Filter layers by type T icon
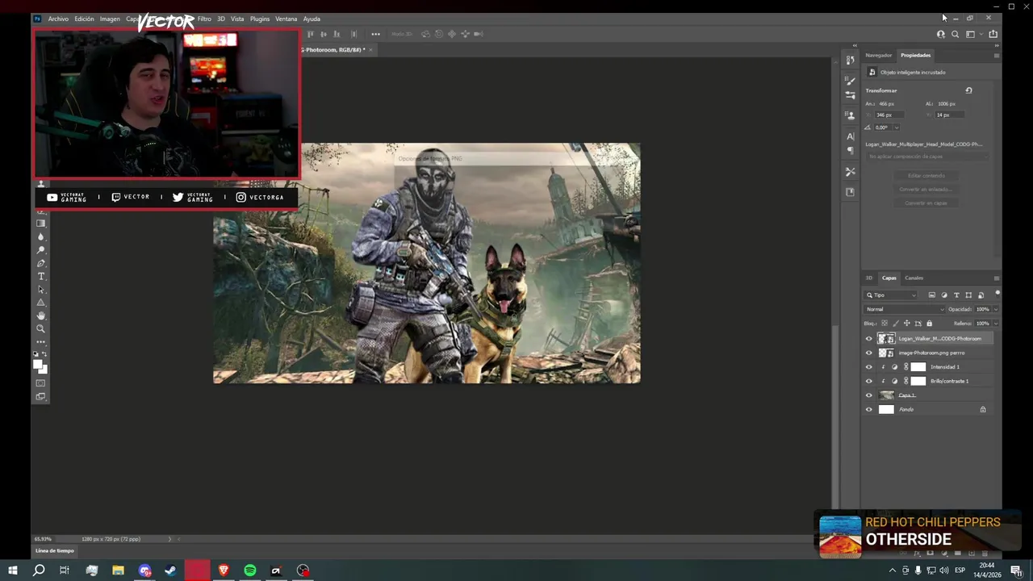 (956, 295)
